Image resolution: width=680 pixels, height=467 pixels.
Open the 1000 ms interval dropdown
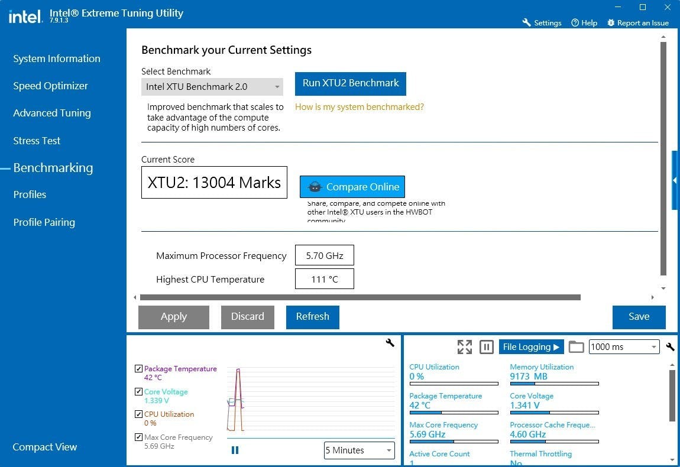[624, 347]
